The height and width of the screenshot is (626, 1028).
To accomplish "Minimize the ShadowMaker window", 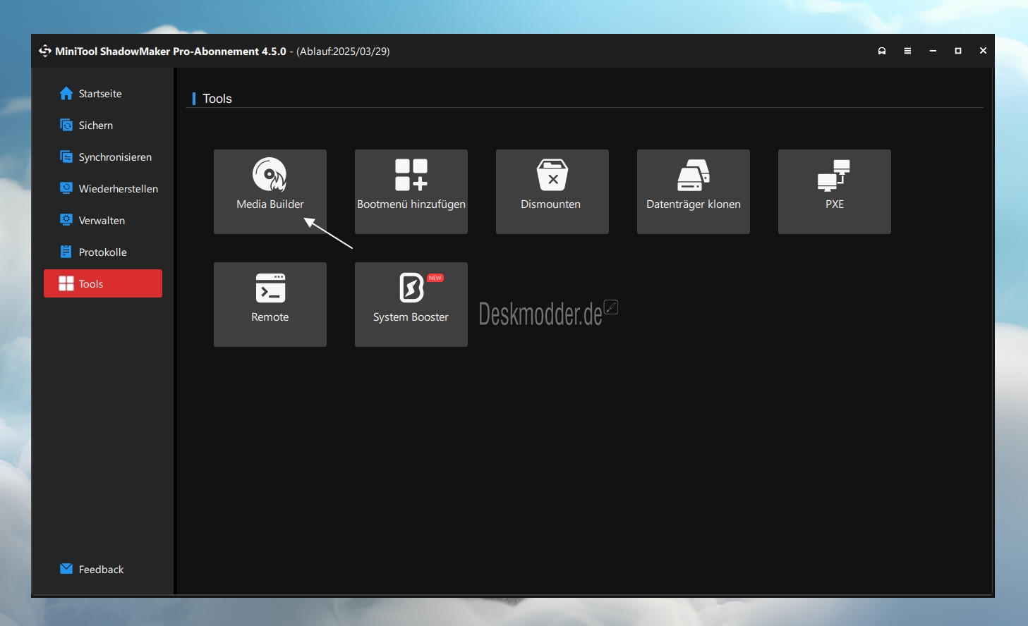I will click(933, 51).
